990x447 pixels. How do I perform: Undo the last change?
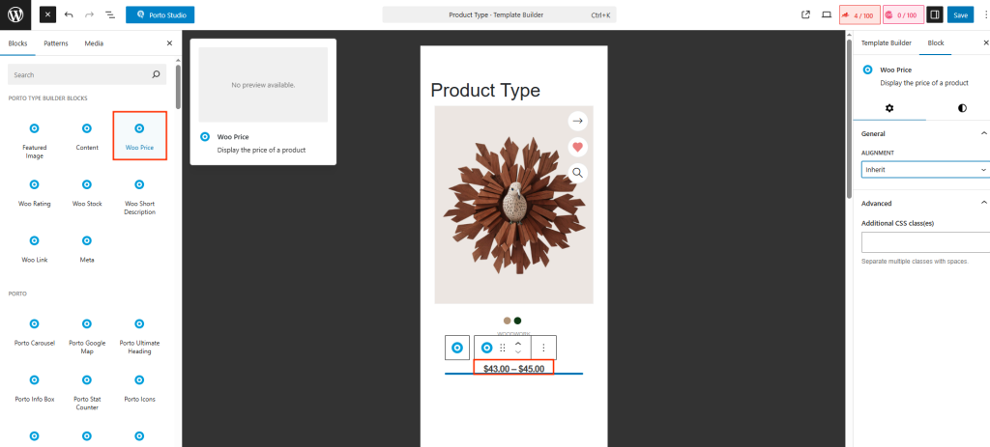pos(68,15)
